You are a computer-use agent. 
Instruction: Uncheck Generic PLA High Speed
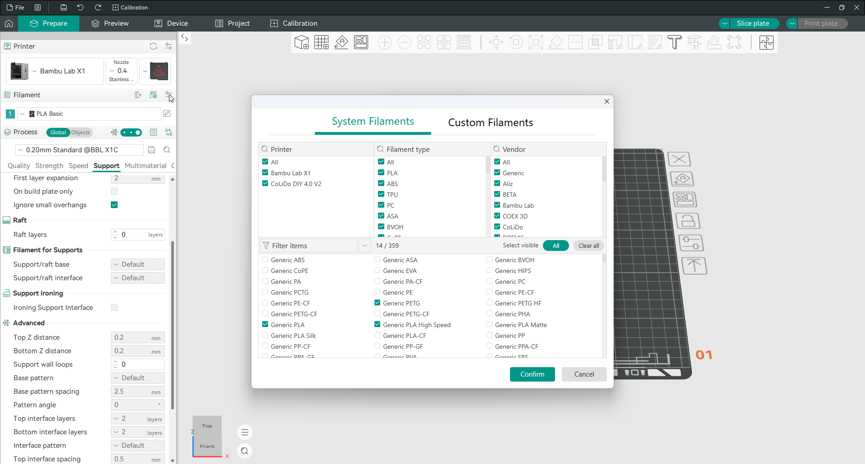[377, 325]
